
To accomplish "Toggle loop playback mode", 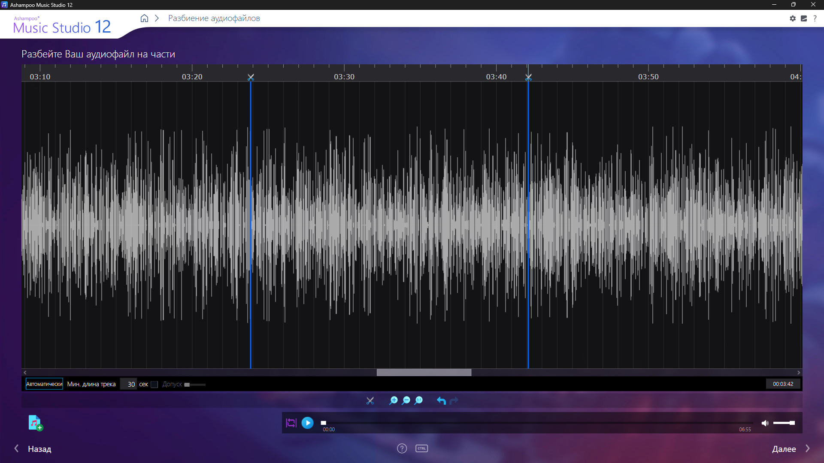I will click(x=291, y=423).
